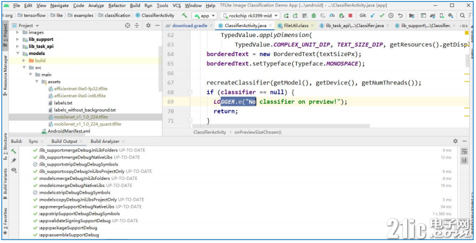The width and height of the screenshot is (476, 243).
Task: Switch to the FileUtil.class tab
Action: [296, 25]
